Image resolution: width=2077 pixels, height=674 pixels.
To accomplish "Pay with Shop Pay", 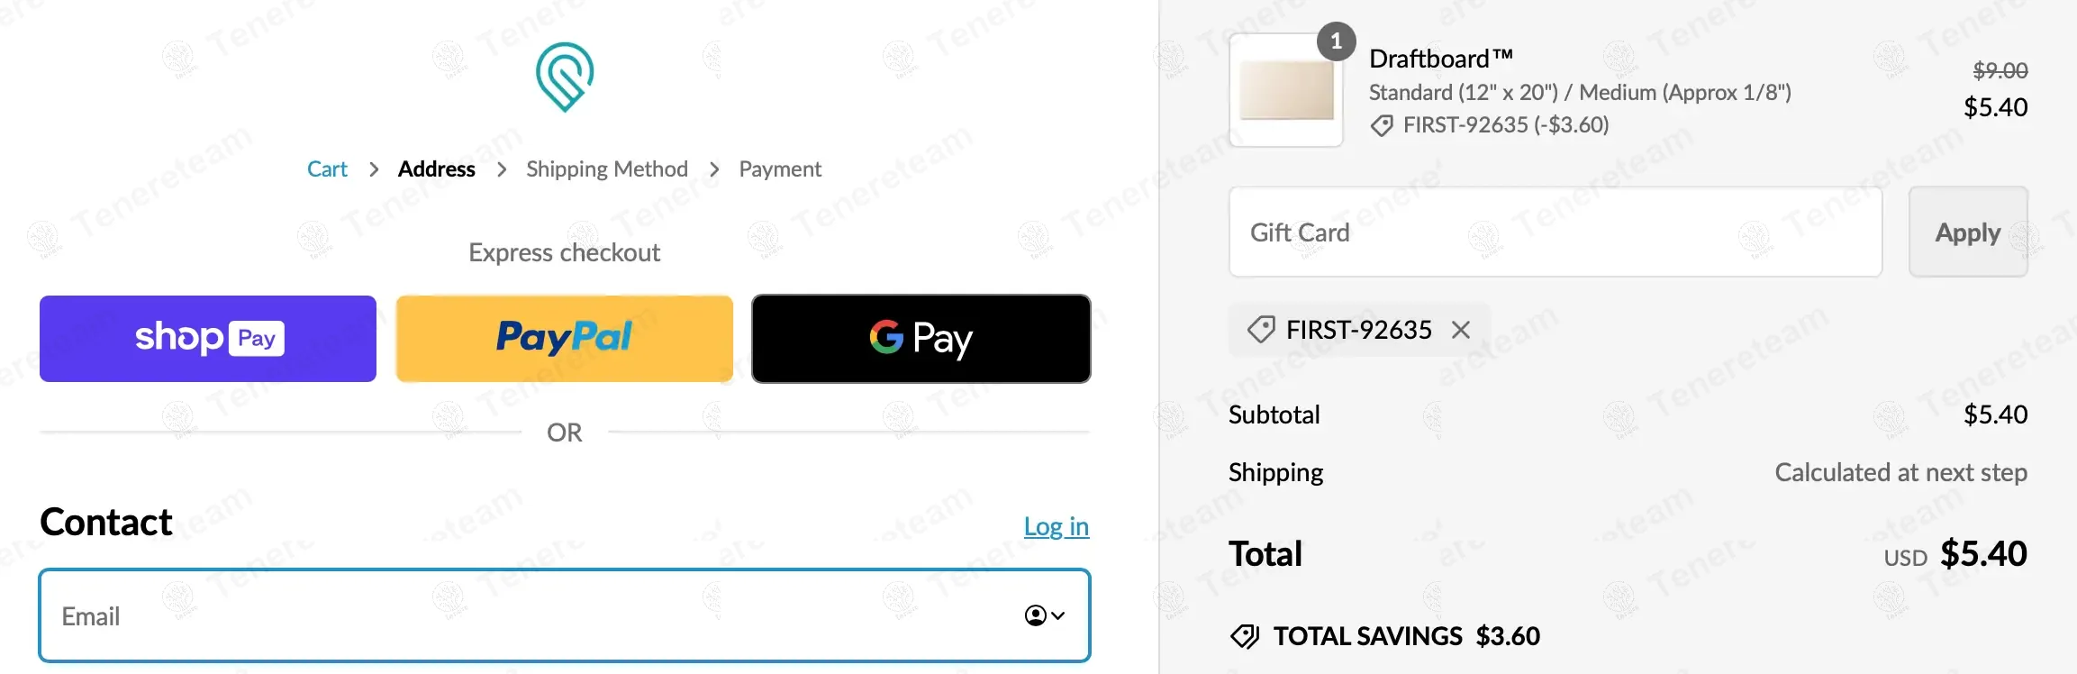I will click(208, 339).
